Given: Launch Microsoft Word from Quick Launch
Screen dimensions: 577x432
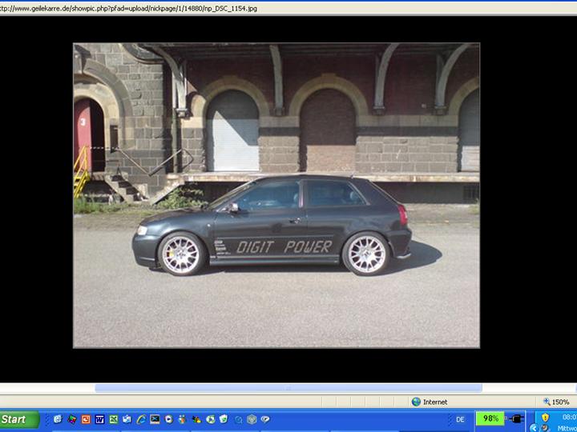Looking at the screenshot, I should [x=100, y=419].
